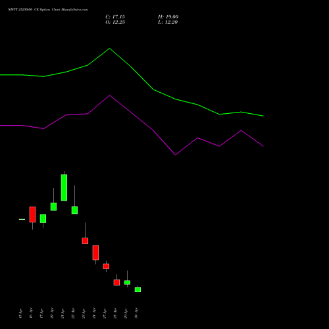Click the 21 Apr date label
The image size is (329, 329).
click(x=63, y=313)
